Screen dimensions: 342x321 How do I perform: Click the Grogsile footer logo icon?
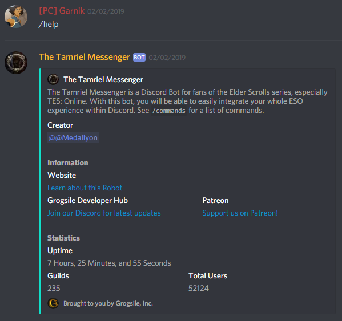click(x=53, y=303)
